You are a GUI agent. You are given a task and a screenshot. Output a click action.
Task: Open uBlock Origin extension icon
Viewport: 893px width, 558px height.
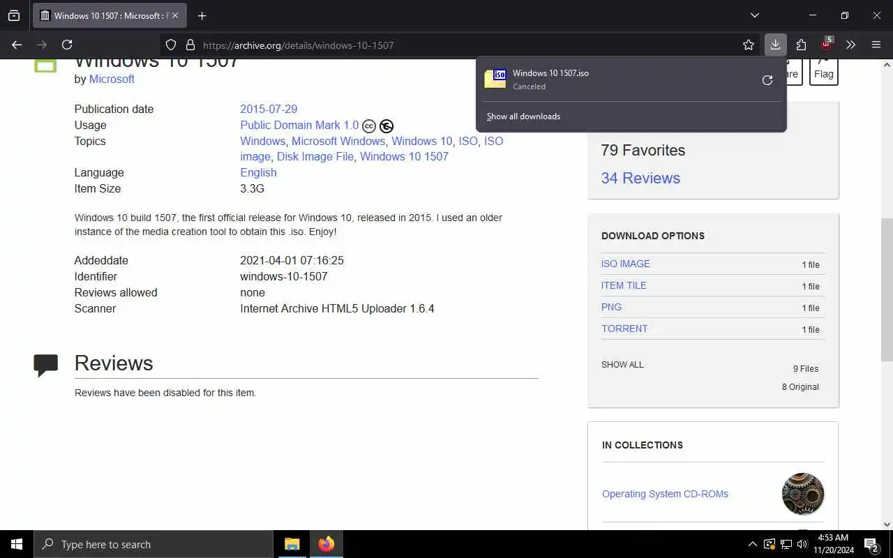coord(826,45)
